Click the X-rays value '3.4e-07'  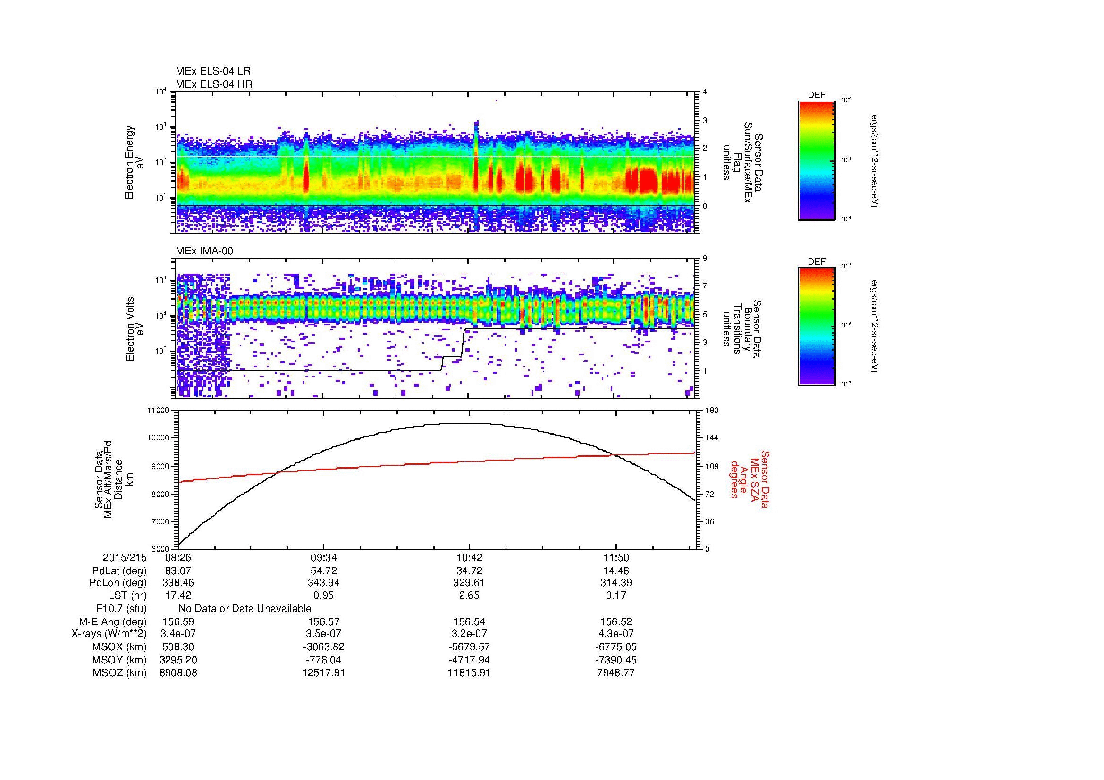tap(178, 634)
